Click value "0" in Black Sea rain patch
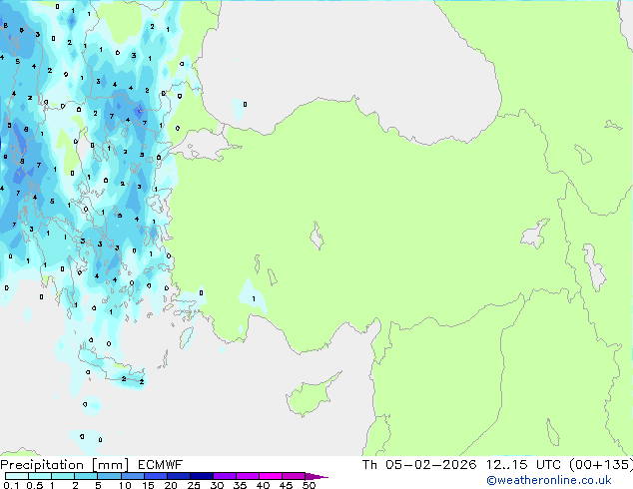 click(x=245, y=105)
